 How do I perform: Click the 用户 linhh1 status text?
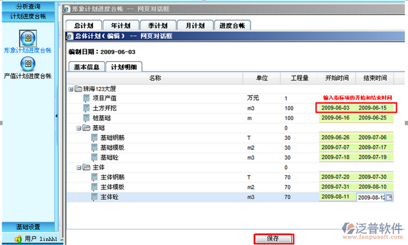point(41,239)
